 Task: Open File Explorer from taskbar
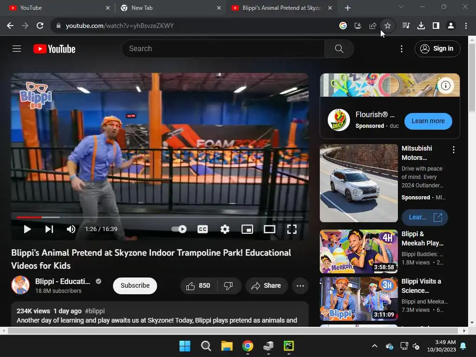227,346
